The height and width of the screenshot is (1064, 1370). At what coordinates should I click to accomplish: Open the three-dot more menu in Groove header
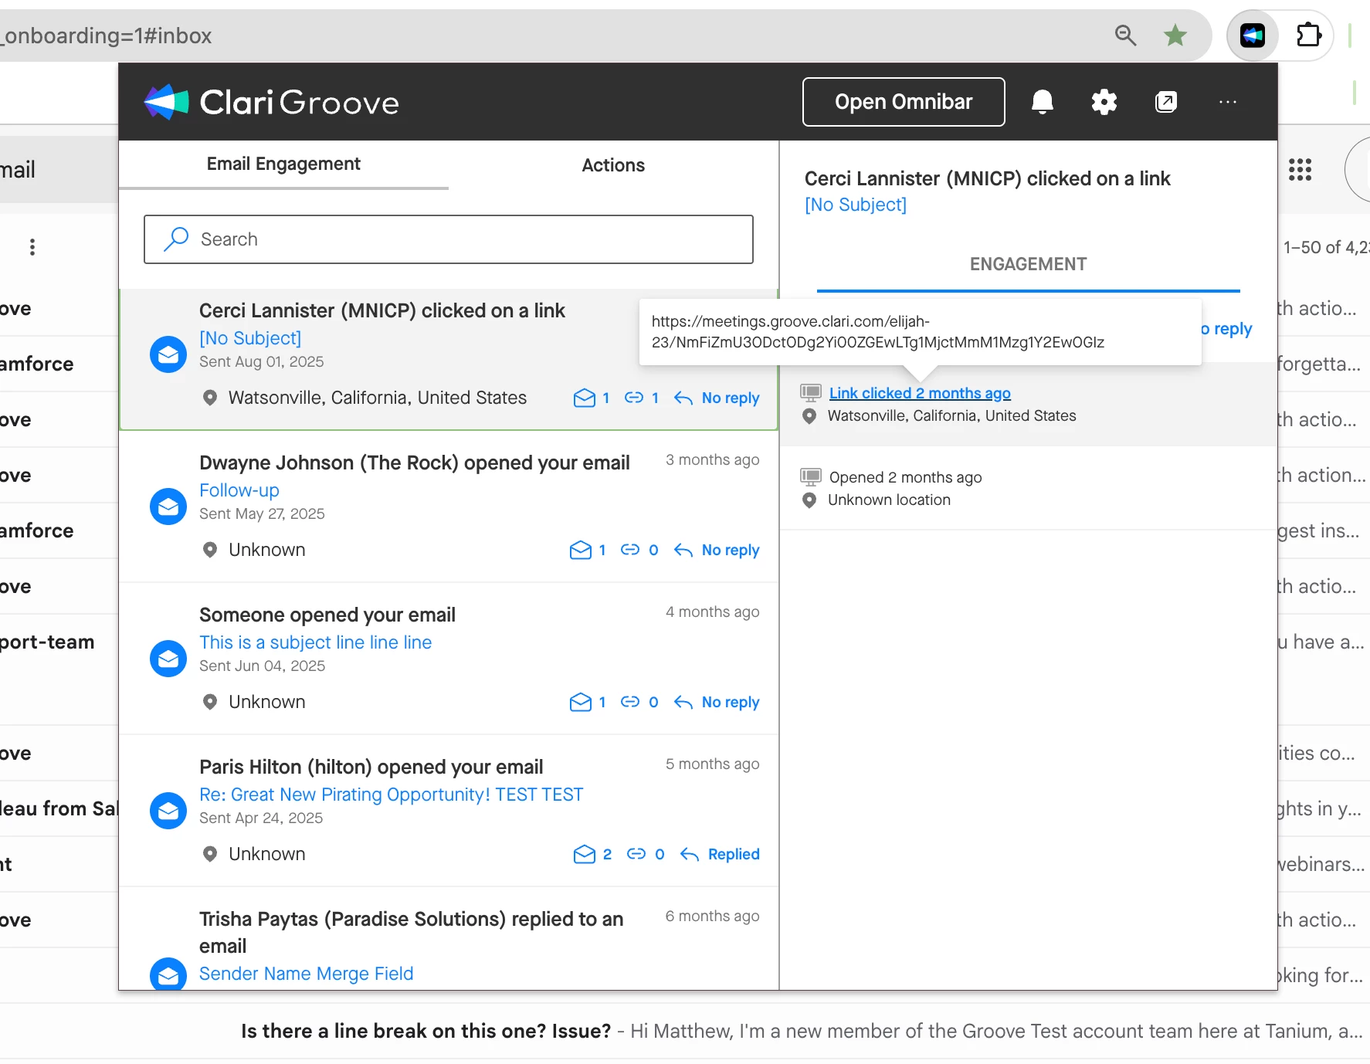click(x=1228, y=102)
